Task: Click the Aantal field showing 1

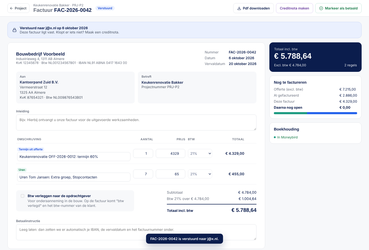Action: click(x=143, y=153)
